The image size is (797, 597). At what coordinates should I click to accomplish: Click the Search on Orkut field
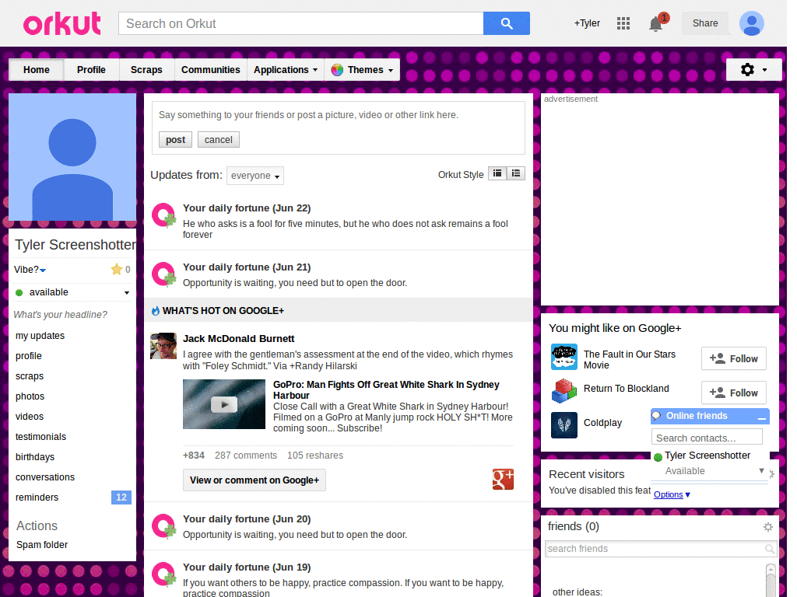point(301,23)
